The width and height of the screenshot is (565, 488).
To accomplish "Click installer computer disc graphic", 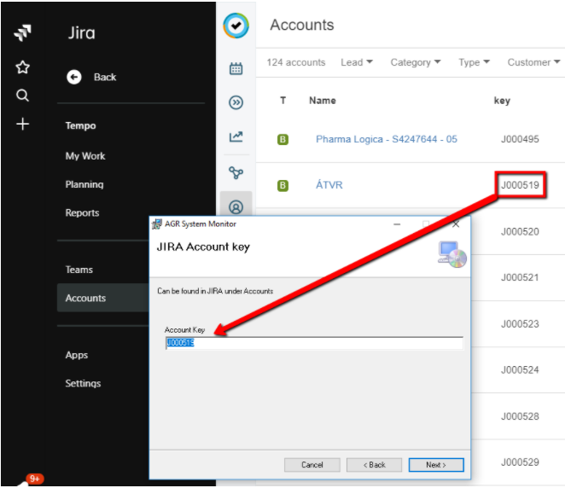I will pos(452,254).
